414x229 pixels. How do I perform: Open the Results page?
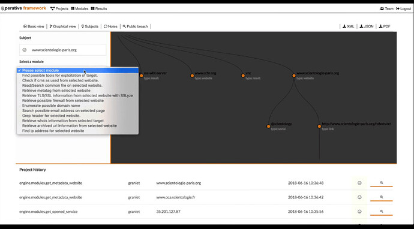(99, 9)
